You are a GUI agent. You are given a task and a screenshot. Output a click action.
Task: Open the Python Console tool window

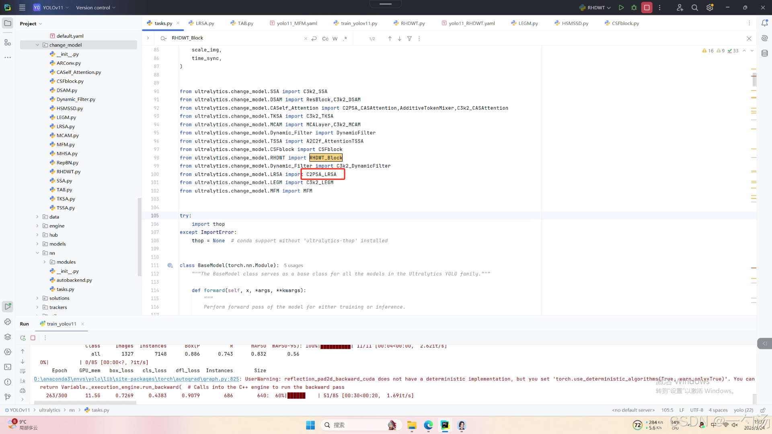point(8,322)
